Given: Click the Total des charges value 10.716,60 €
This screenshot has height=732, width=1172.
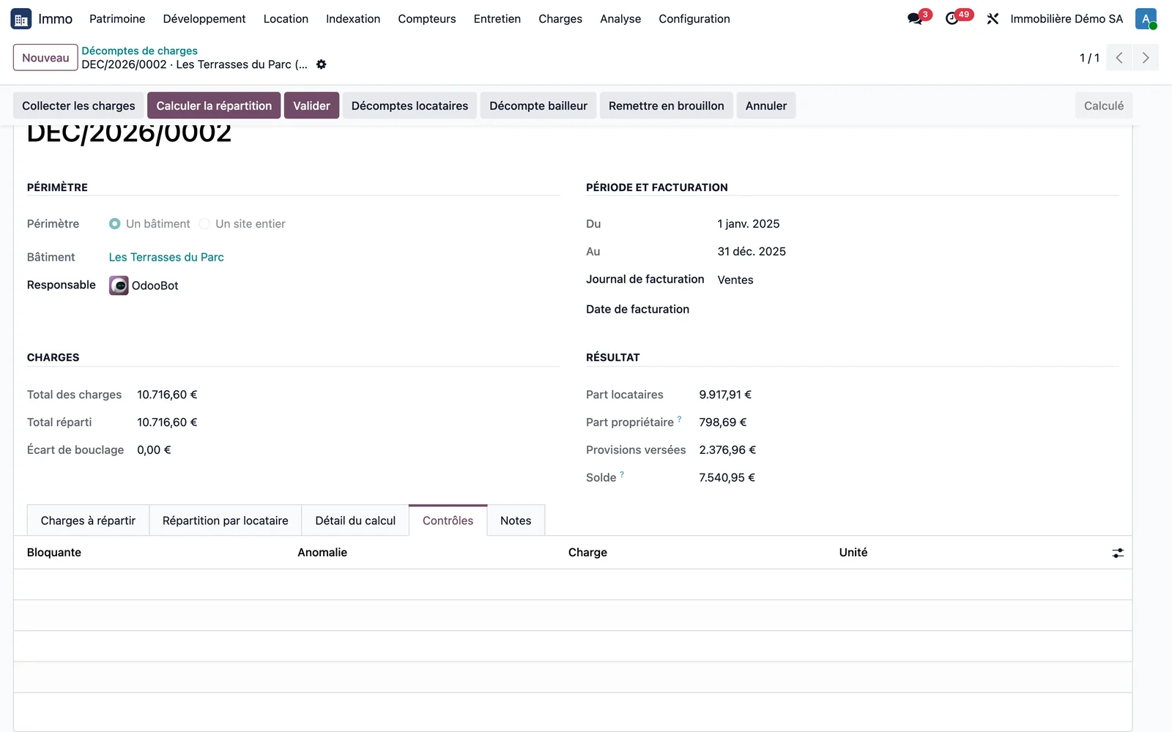Looking at the screenshot, I should click(x=167, y=395).
